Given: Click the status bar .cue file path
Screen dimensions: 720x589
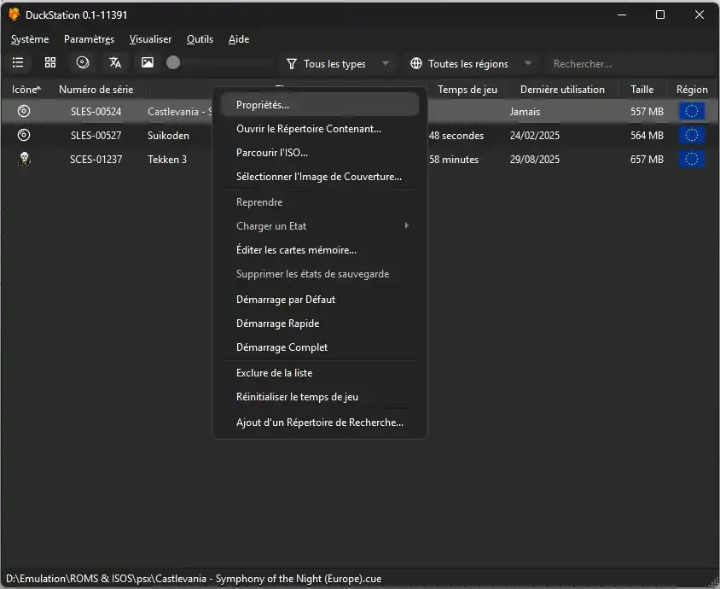Looking at the screenshot, I should click(194, 579).
